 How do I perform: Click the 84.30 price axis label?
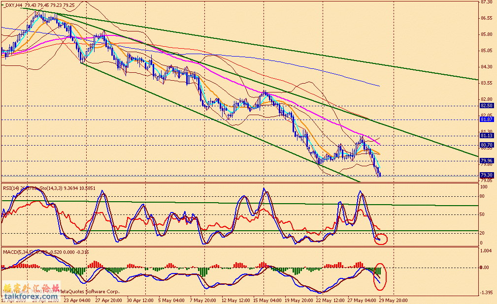(487, 67)
